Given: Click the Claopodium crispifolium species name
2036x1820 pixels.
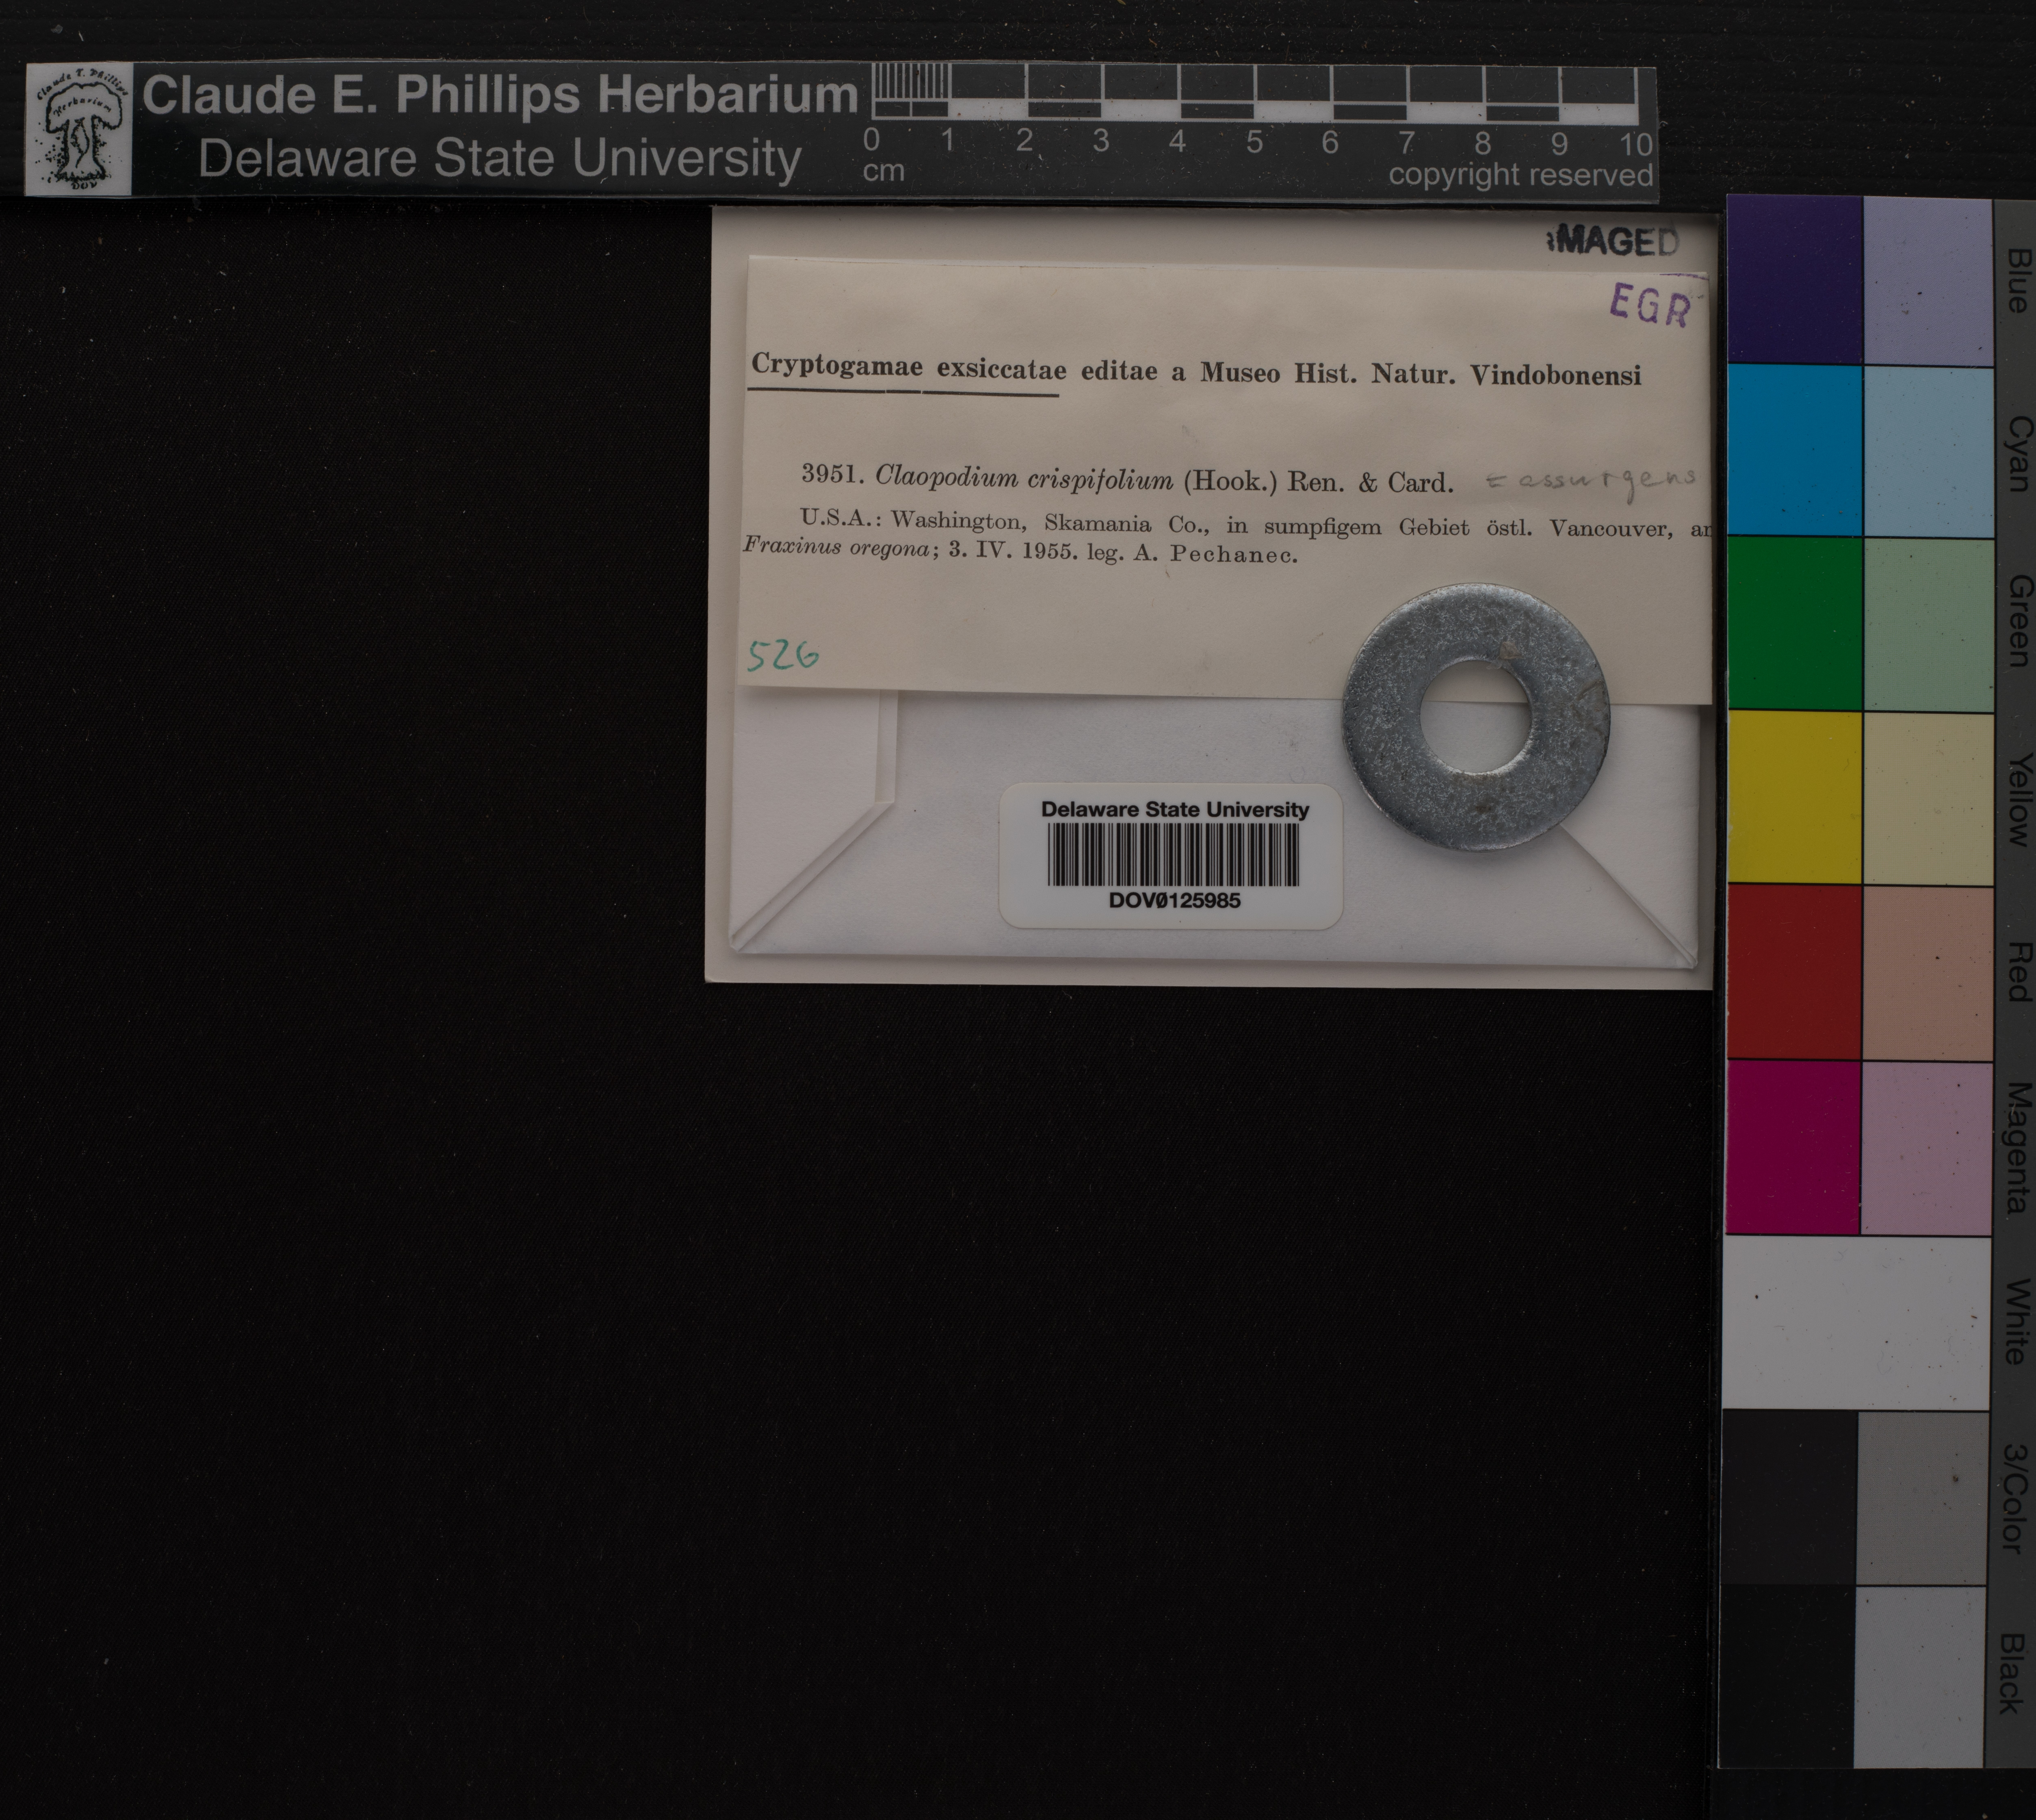Looking at the screenshot, I should pos(1024,479).
